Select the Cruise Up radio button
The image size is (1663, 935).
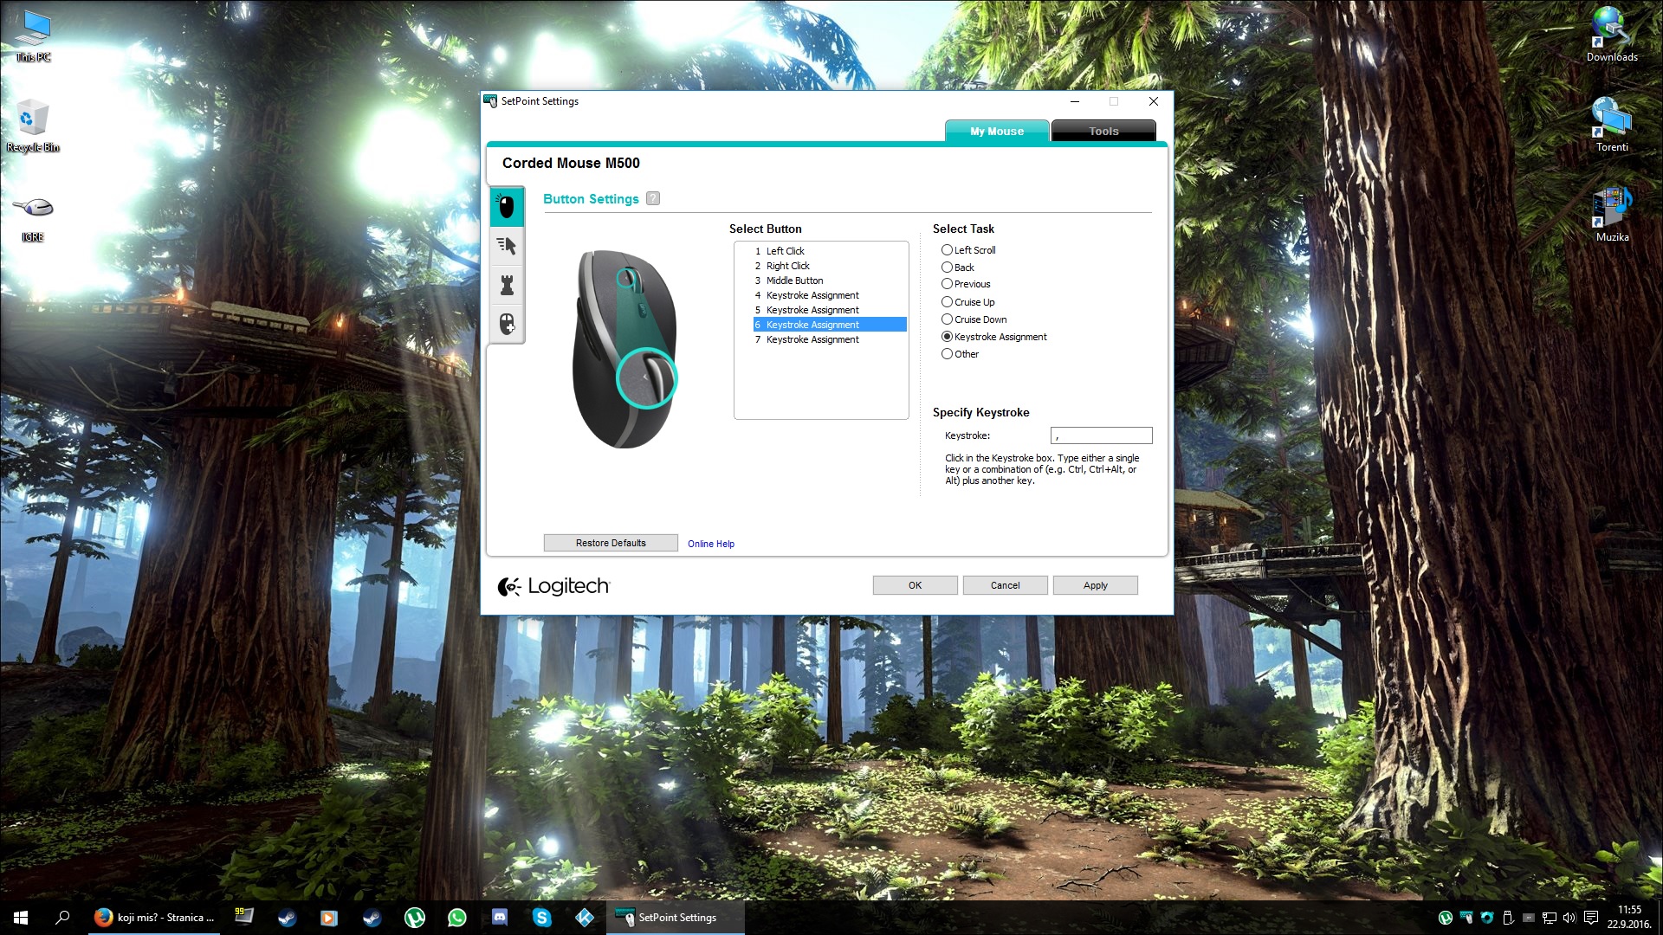[x=947, y=302]
